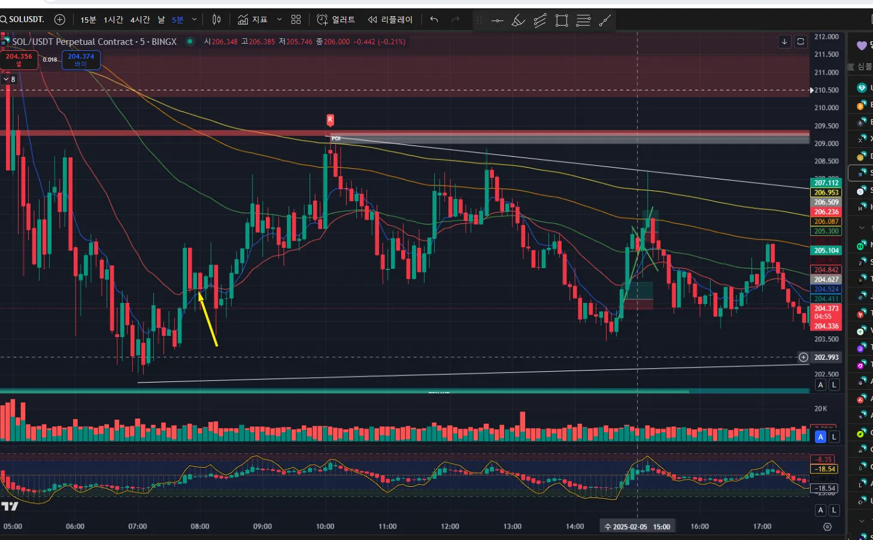Select the Ethereum icon watchlist row
The image size is (873, 540).
click(x=862, y=122)
